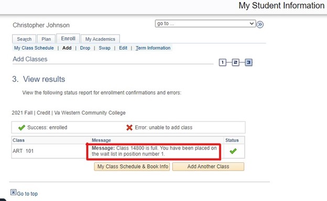The width and height of the screenshot is (327, 201).
Task: Select step 1 progress indicator icon
Action: click(223, 62)
